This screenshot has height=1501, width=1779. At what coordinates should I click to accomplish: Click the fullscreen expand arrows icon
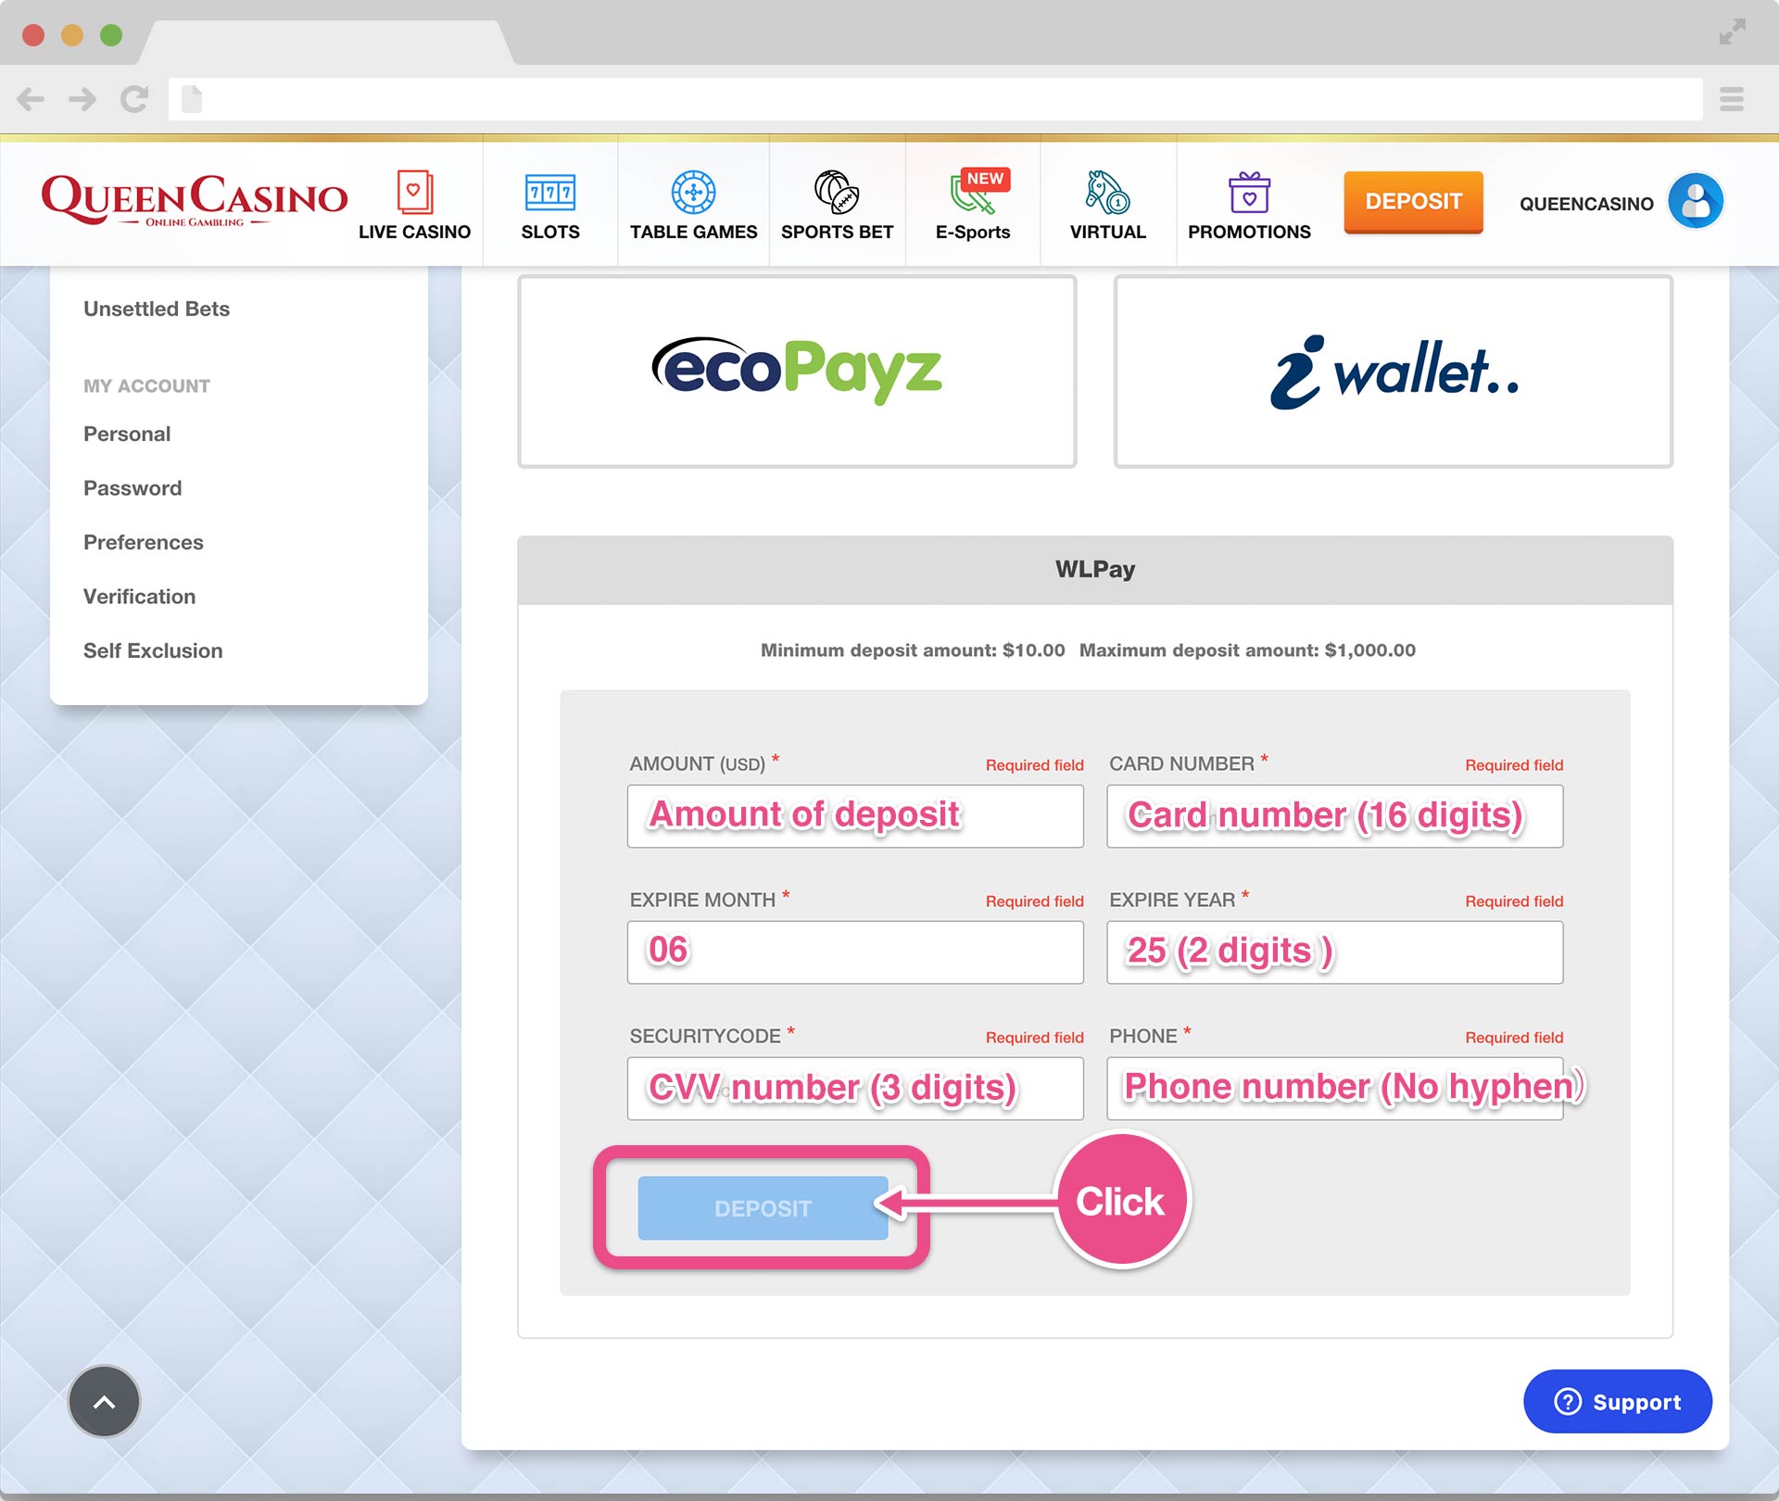(1732, 32)
